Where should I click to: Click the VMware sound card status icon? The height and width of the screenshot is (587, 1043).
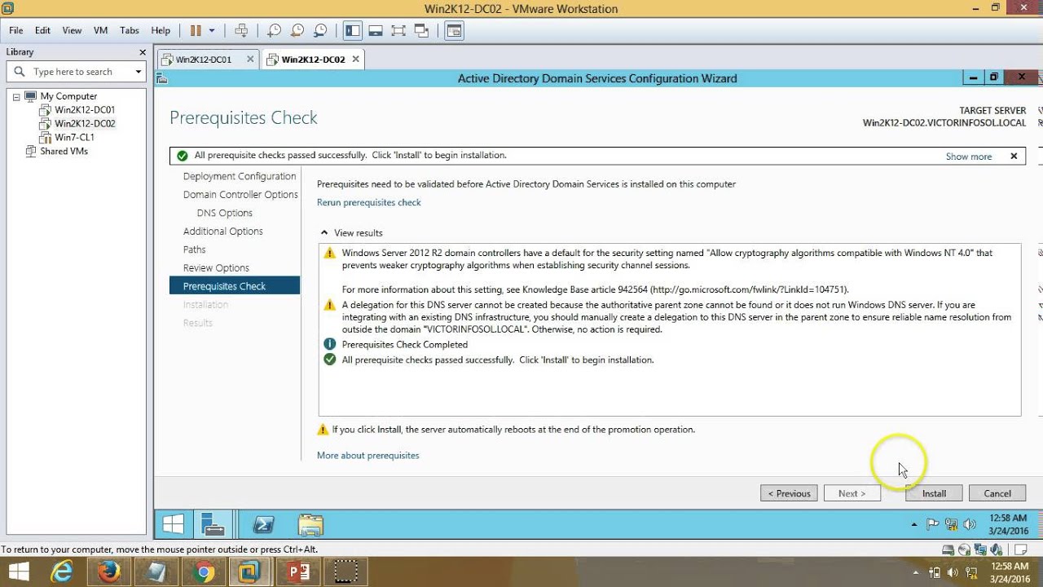pos(997,549)
